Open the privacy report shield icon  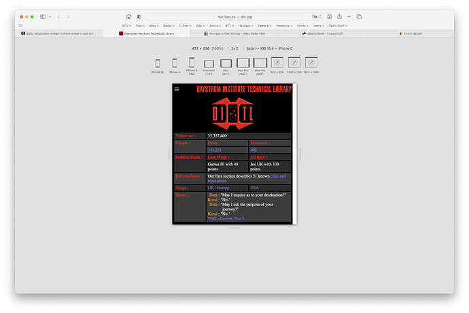coord(139,17)
